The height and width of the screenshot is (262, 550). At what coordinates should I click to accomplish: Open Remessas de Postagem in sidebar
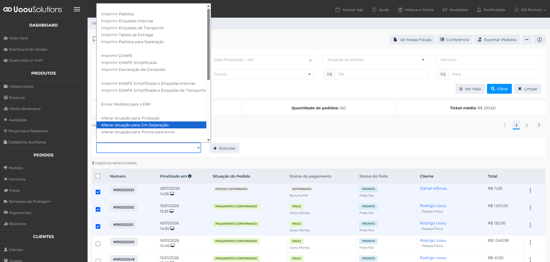pyautogui.click(x=29, y=202)
